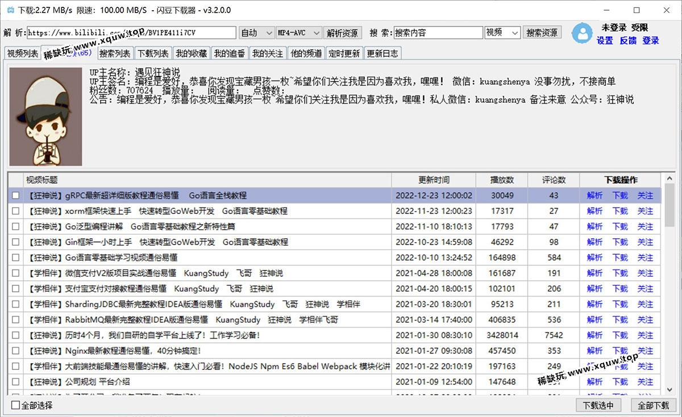The image size is (682, 417).
Task: Click the app logo in title bar
Action: click(x=10, y=10)
